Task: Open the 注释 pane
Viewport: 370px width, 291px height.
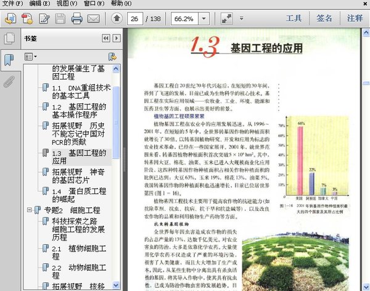Action: (x=355, y=18)
